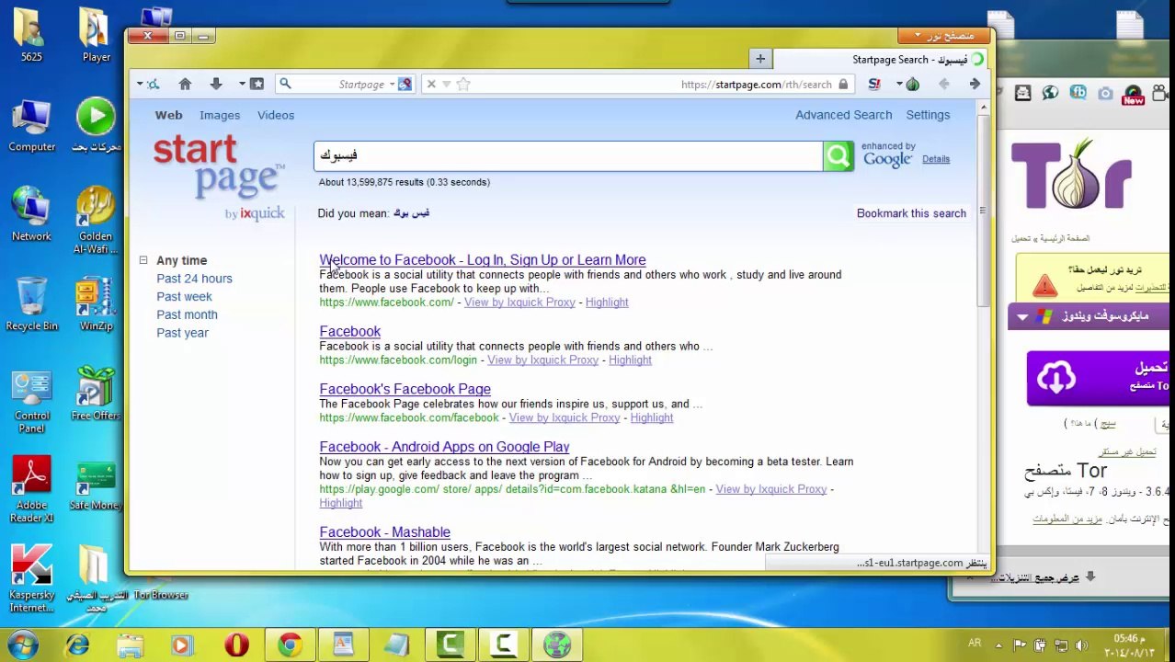Click the Windows Start button
Viewport: 1175px width, 662px height.
(x=22, y=645)
